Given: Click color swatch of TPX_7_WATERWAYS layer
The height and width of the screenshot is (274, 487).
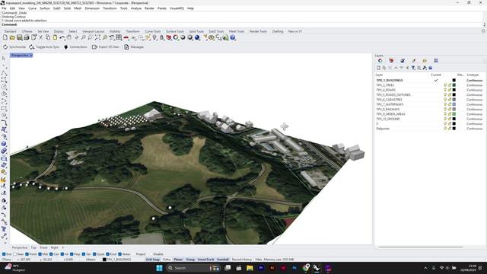Looking at the screenshot, I should (454, 105).
